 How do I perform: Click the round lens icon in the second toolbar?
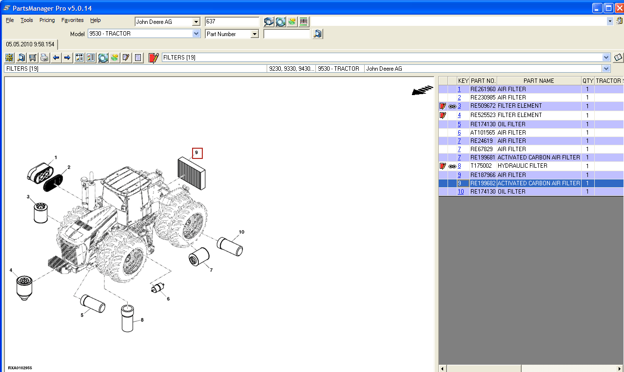click(103, 58)
